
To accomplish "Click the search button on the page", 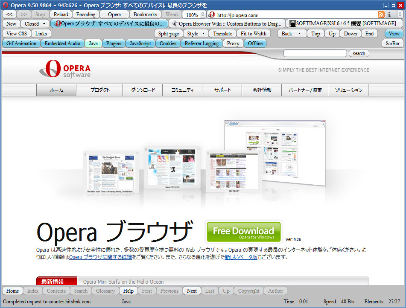I will point(359,53).
